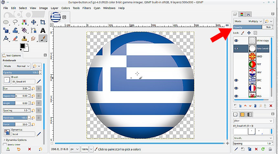Open the File menu

tap(6, 8)
